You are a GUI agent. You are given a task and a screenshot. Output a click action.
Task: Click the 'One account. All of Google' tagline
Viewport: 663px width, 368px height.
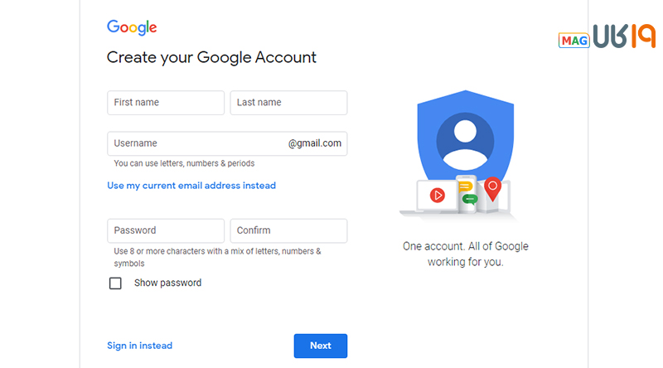click(x=465, y=246)
